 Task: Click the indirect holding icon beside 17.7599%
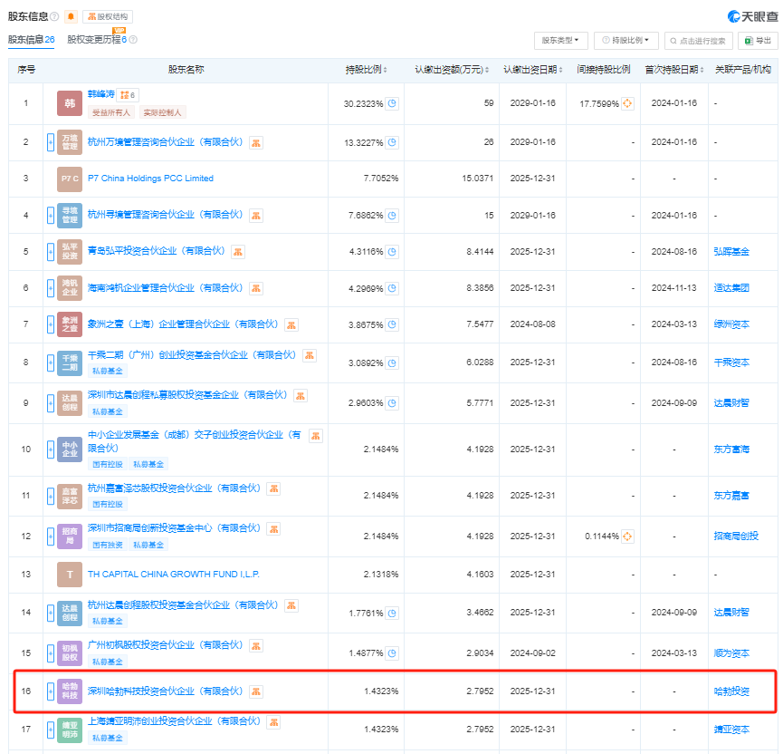(627, 103)
